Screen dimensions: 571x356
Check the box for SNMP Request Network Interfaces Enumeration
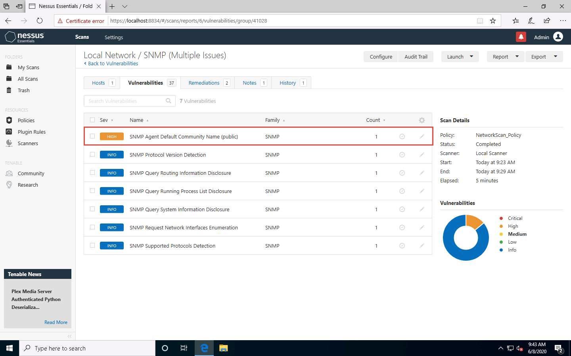pyautogui.click(x=92, y=227)
